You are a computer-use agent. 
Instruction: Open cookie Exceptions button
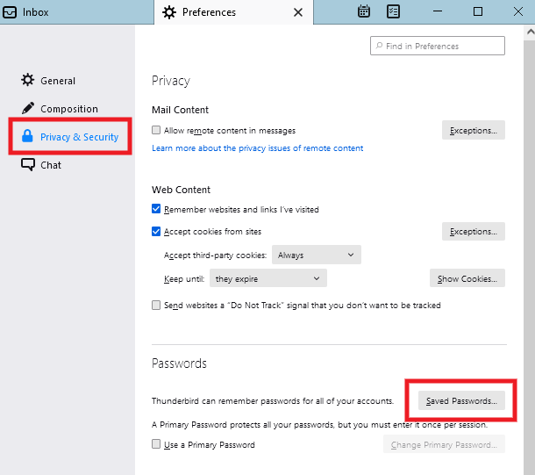[x=474, y=231]
